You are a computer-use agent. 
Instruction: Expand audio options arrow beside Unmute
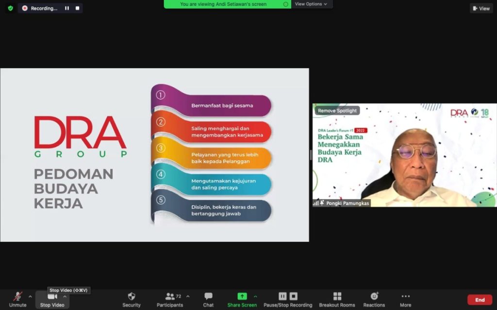[30, 296]
